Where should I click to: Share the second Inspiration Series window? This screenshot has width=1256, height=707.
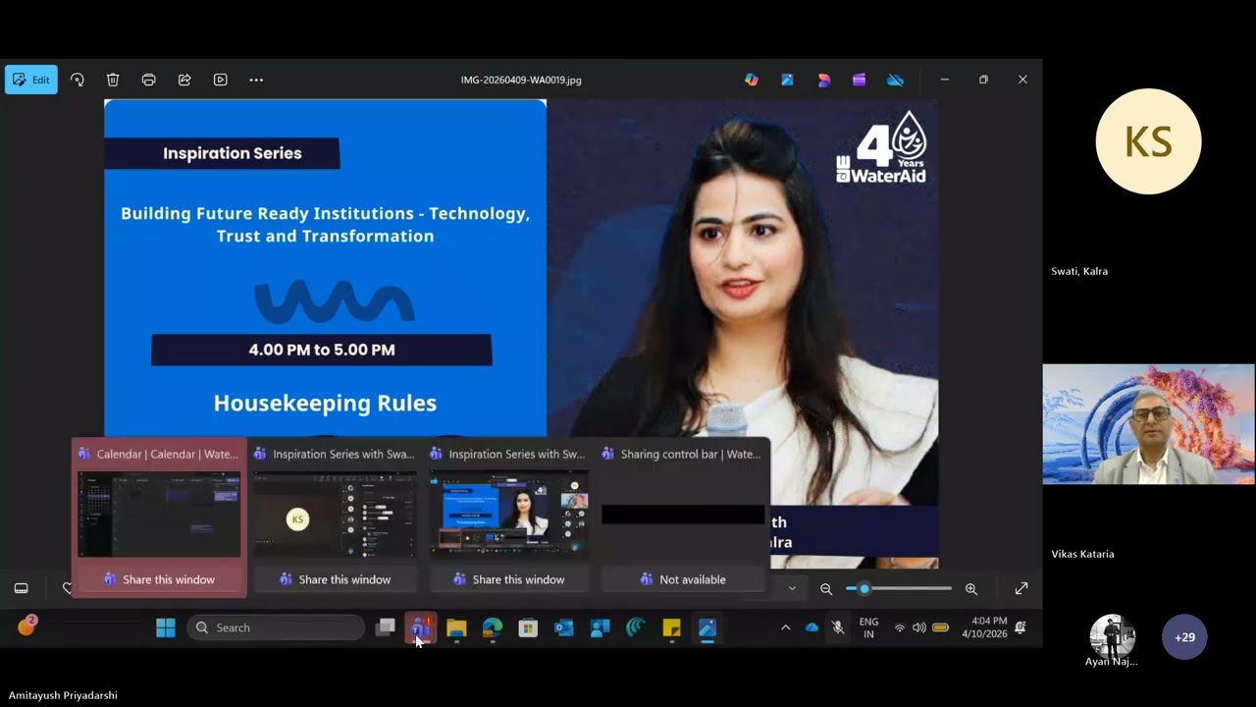[x=508, y=579]
